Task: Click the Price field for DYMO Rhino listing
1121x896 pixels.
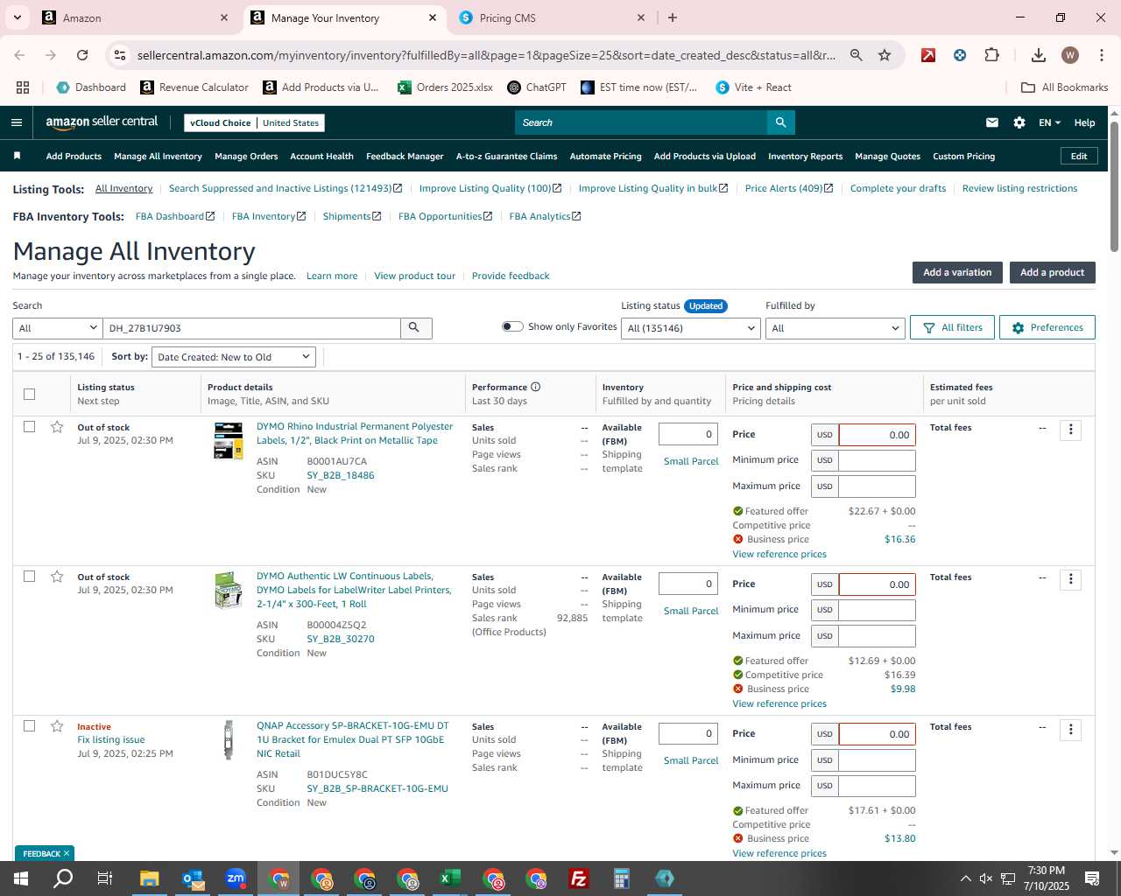Action: point(877,435)
